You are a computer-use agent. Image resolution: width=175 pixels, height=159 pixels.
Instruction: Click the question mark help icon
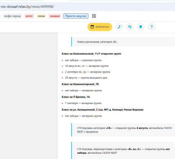point(151,27)
